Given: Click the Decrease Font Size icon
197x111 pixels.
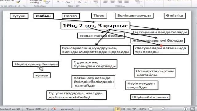Looking at the screenshot, I should 86,2.
